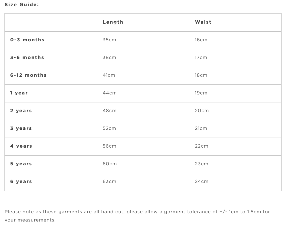
Task: Click the 63cm length value
Action: tap(109, 181)
